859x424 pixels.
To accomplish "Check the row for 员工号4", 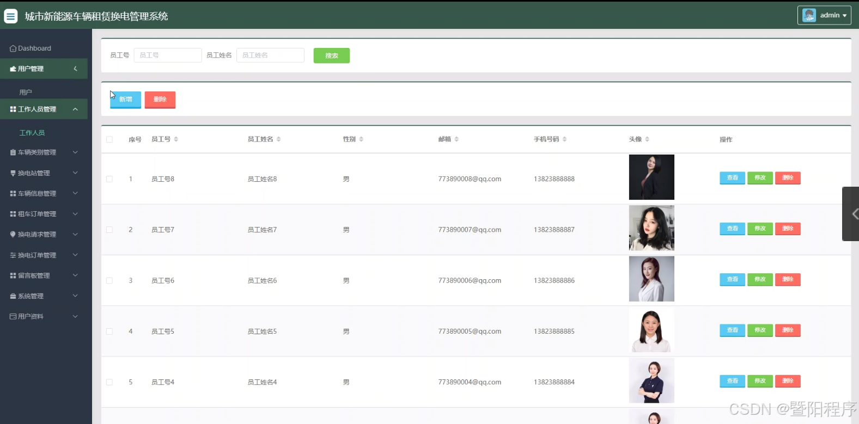I will tap(109, 382).
